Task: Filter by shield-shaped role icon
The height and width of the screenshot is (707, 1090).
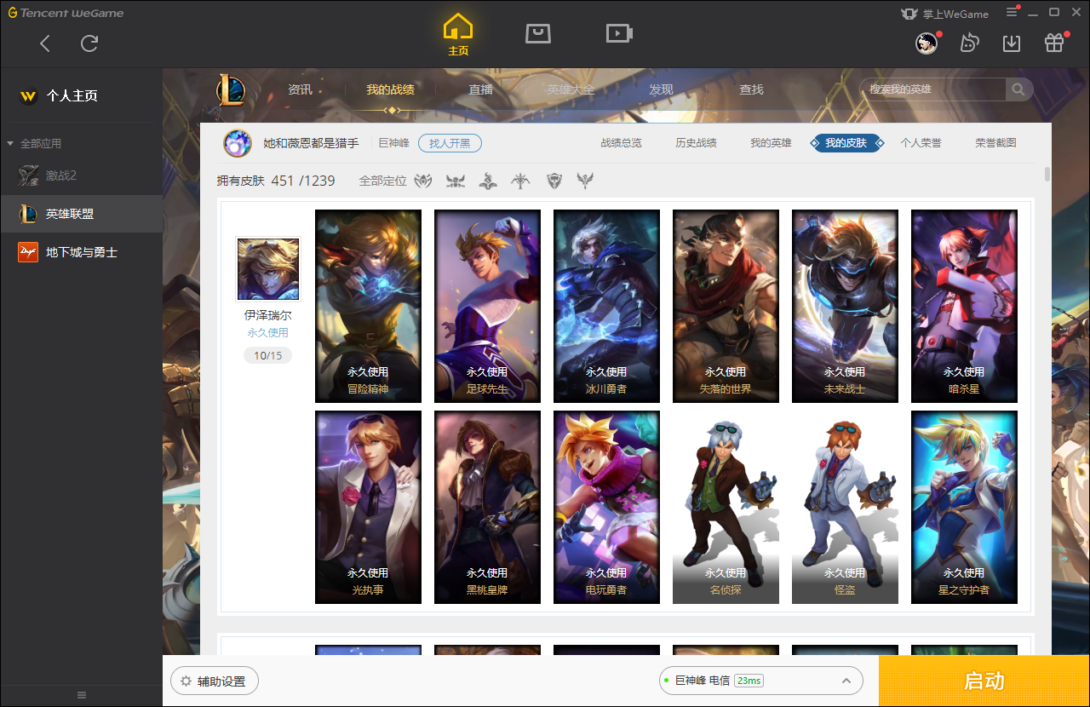Action: pyautogui.click(x=554, y=181)
